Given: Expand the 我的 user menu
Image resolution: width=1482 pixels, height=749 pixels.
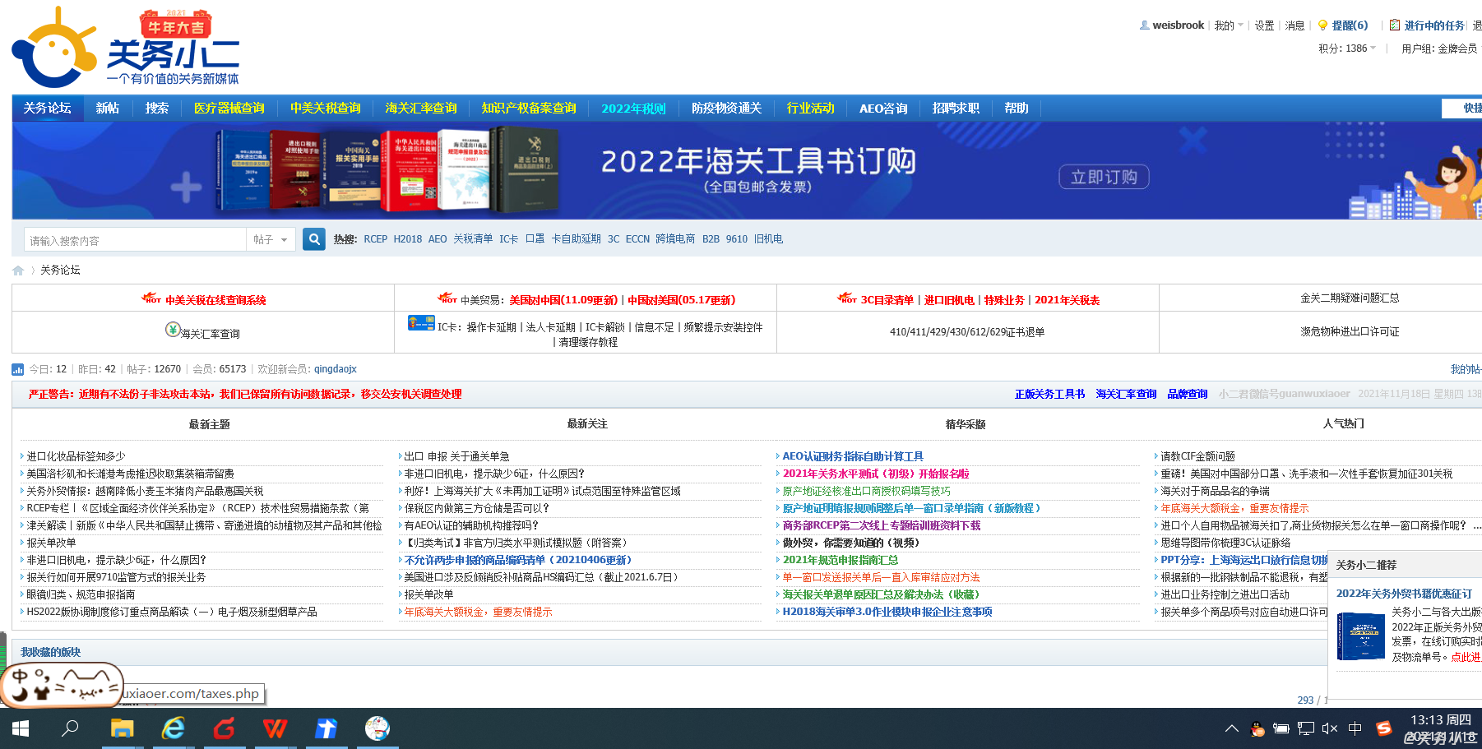Looking at the screenshot, I should (x=1229, y=25).
